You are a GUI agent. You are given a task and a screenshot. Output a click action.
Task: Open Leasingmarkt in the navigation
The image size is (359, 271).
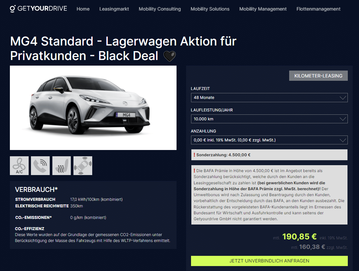point(114,9)
